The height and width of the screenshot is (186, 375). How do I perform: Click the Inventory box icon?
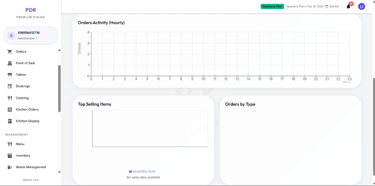(10, 156)
